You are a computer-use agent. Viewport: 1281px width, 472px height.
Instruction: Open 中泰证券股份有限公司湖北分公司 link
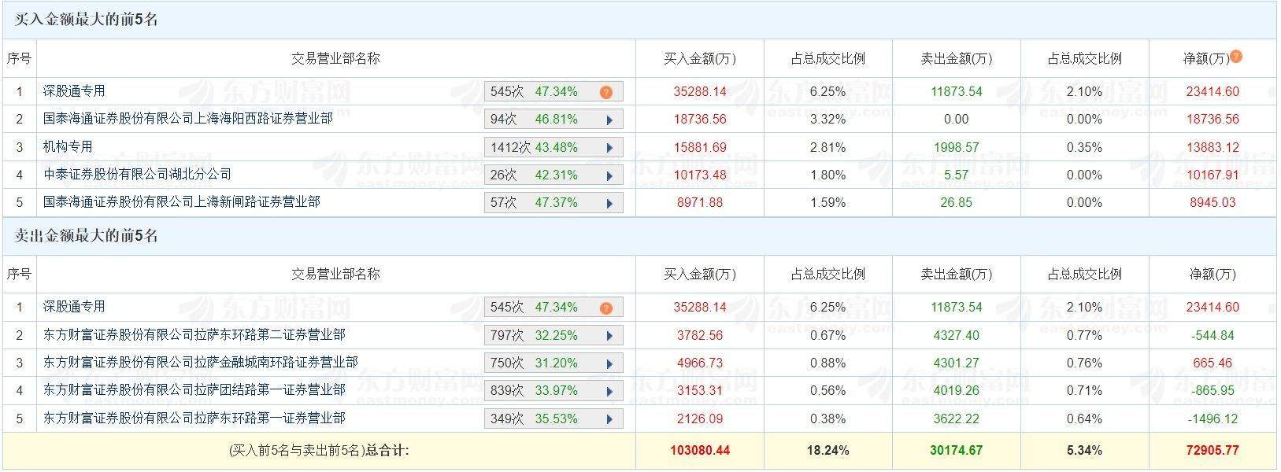[x=137, y=174]
